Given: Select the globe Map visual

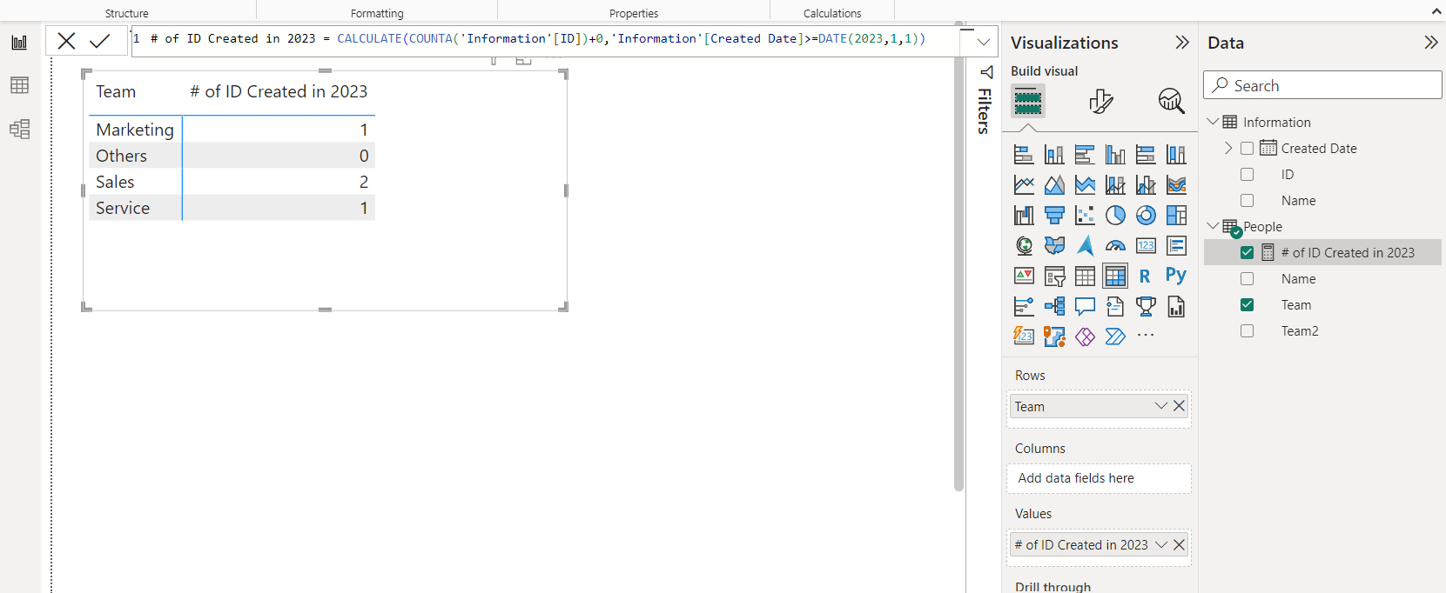Looking at the screenshot, I should (x=1024, y=246).
